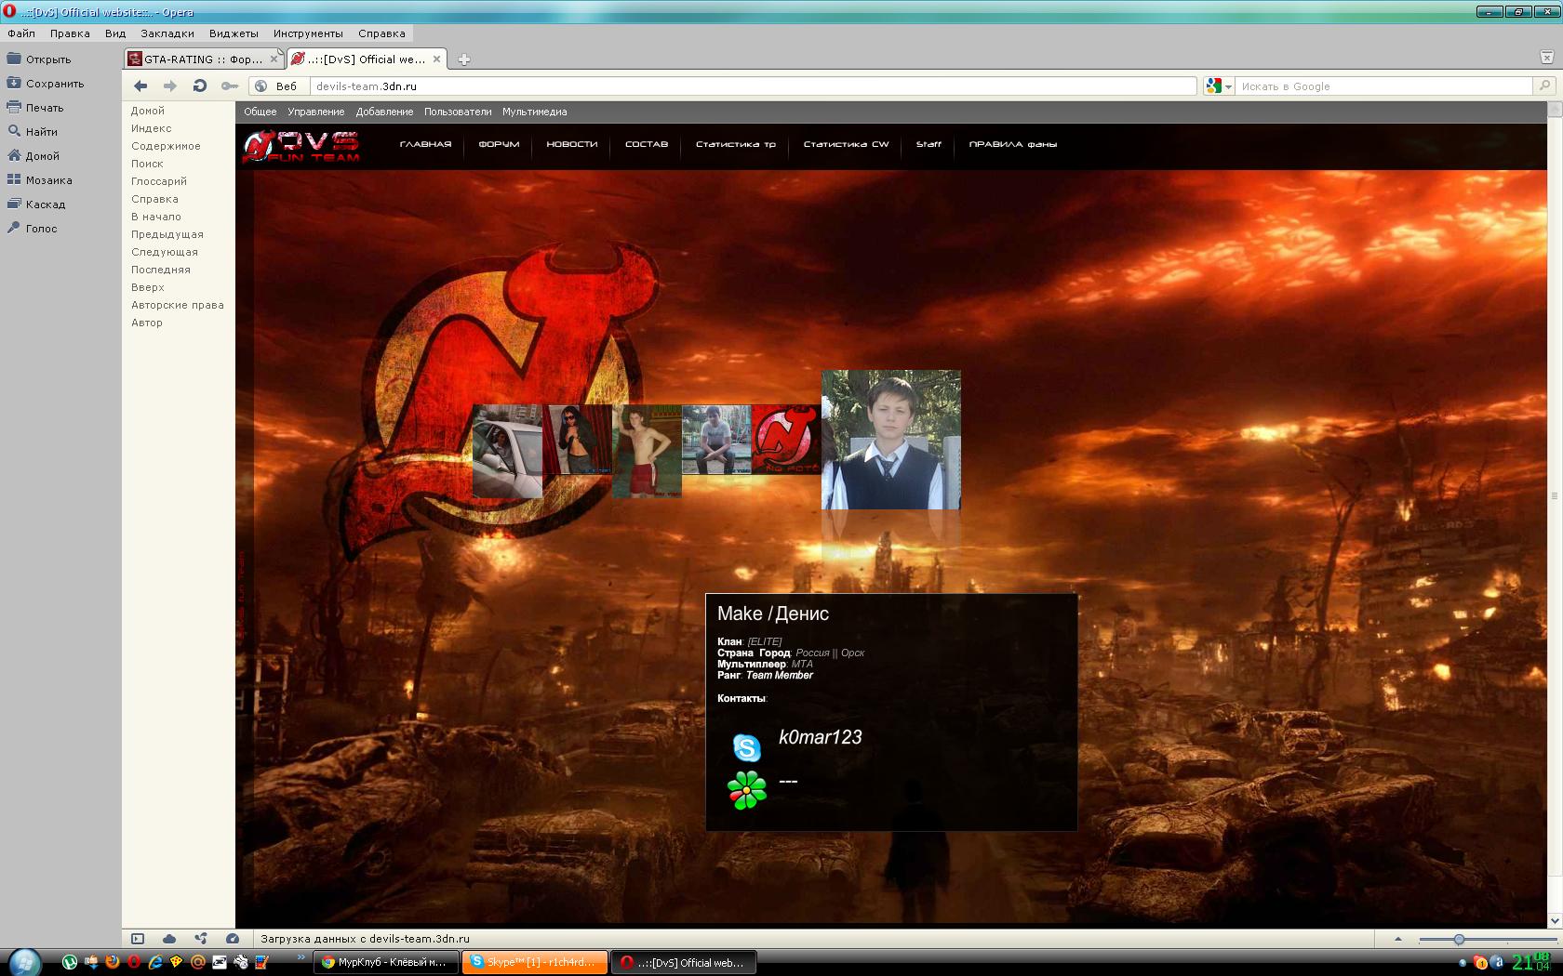Open the Opera Link cloud icon

(x=169, y=939)
